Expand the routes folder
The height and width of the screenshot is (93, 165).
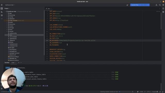coord(7,26)
